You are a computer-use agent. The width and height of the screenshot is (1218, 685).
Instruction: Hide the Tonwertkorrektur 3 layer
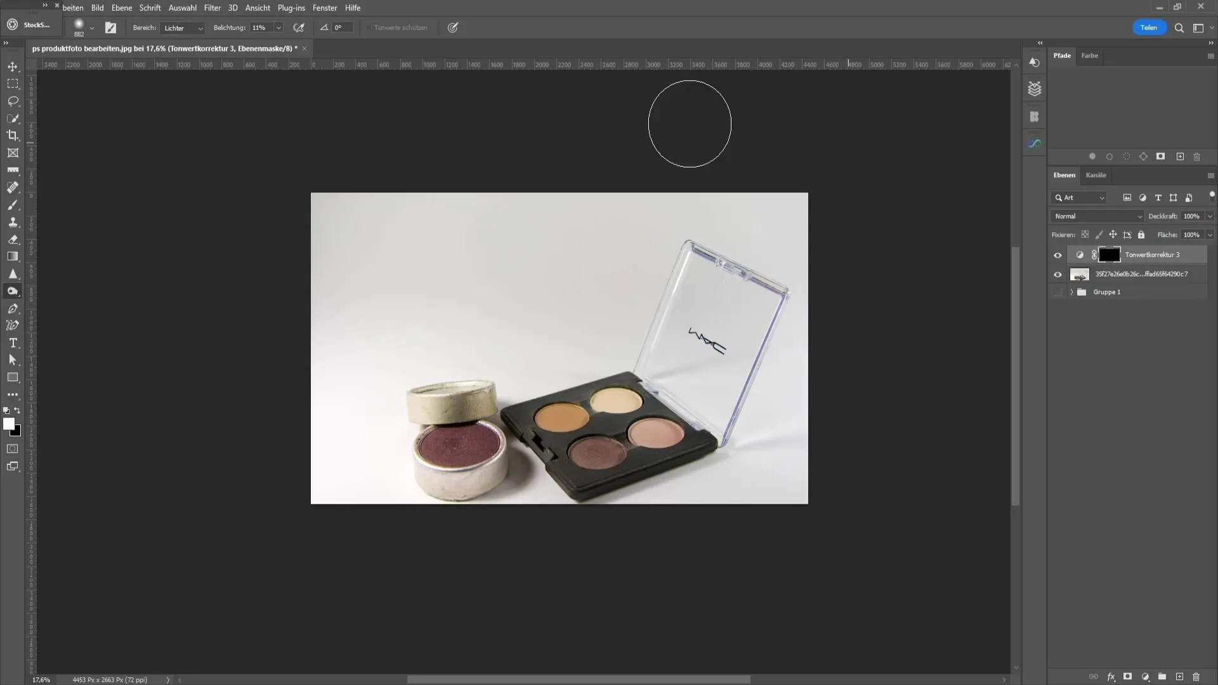(x=1058, y=255)
